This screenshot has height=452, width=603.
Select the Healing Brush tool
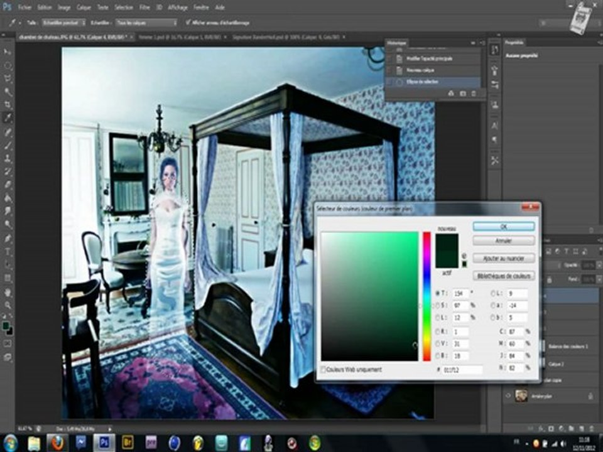click(x=8, y=132)
